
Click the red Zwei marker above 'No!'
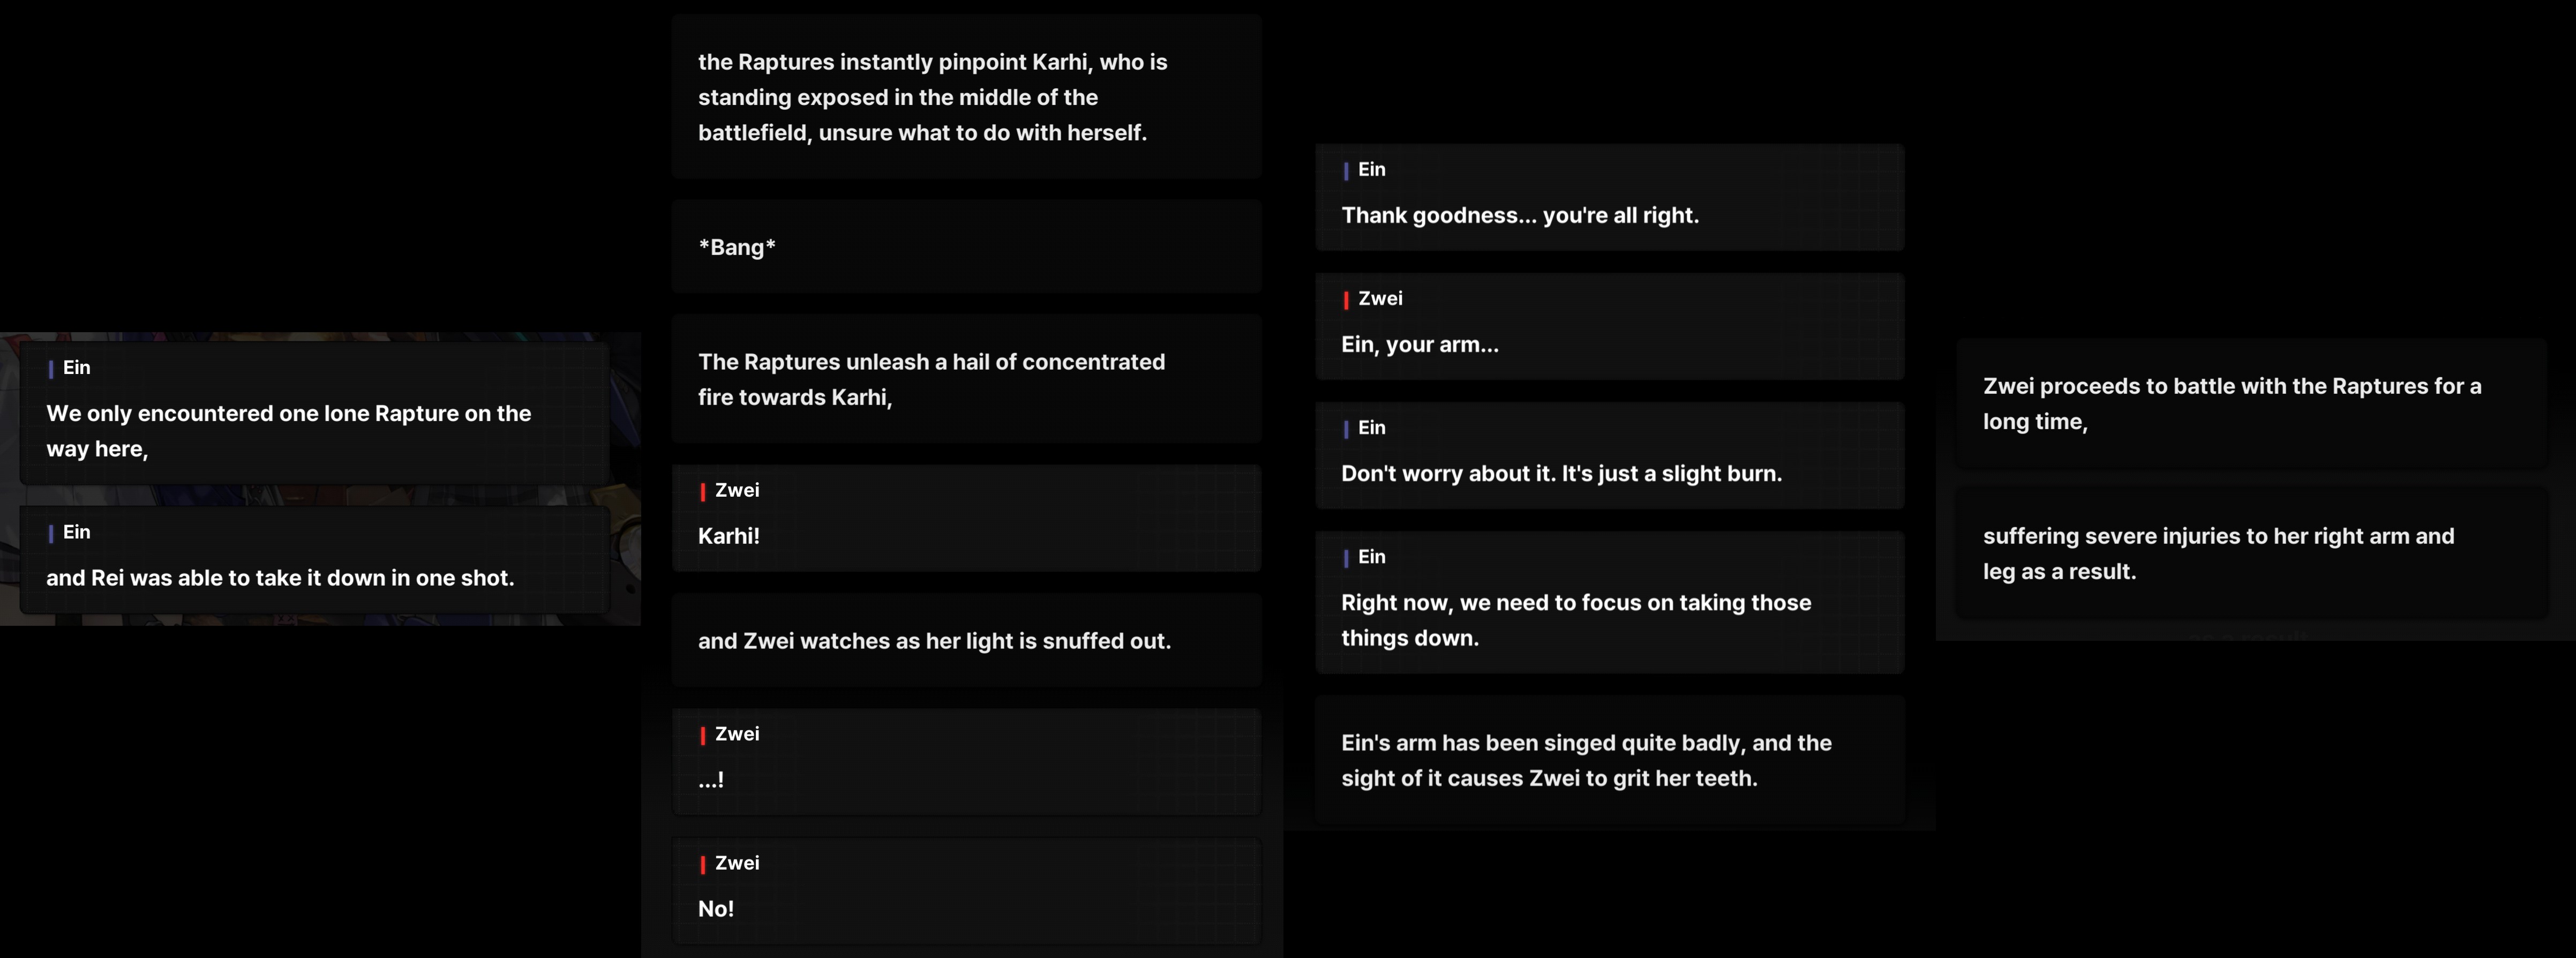point(703,864)
